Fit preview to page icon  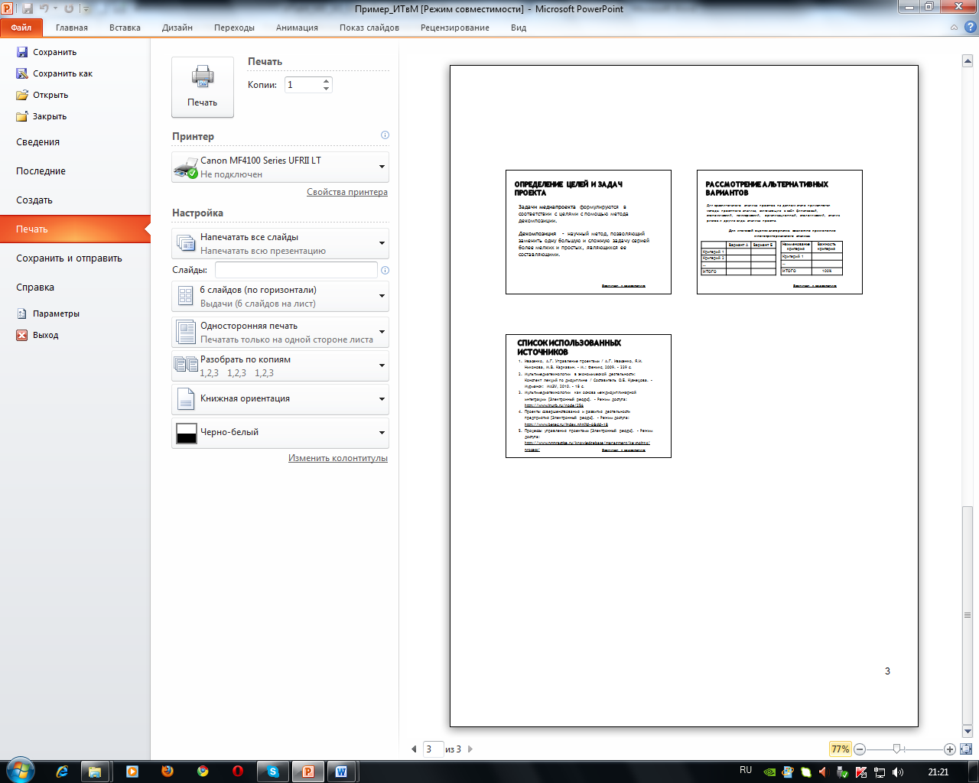pos(966,749)
